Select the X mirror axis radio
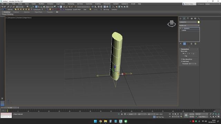The width and height of the screenshot is (221, 124). point(183,54)
